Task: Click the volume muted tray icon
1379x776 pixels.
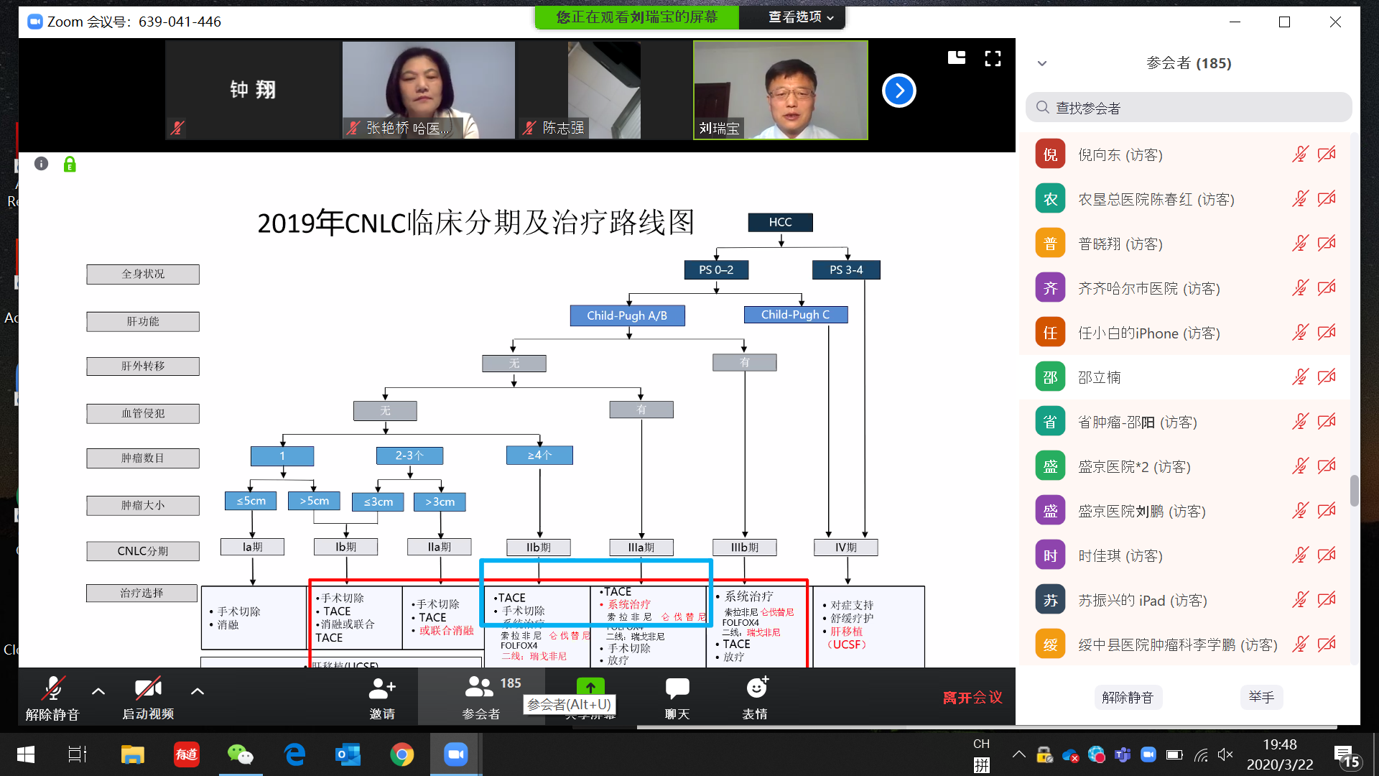Action: 1225,754
